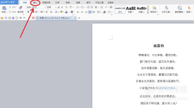Open the font size dropdown
Viewport: 194px width, 108px height.
[x=56, y=7]
